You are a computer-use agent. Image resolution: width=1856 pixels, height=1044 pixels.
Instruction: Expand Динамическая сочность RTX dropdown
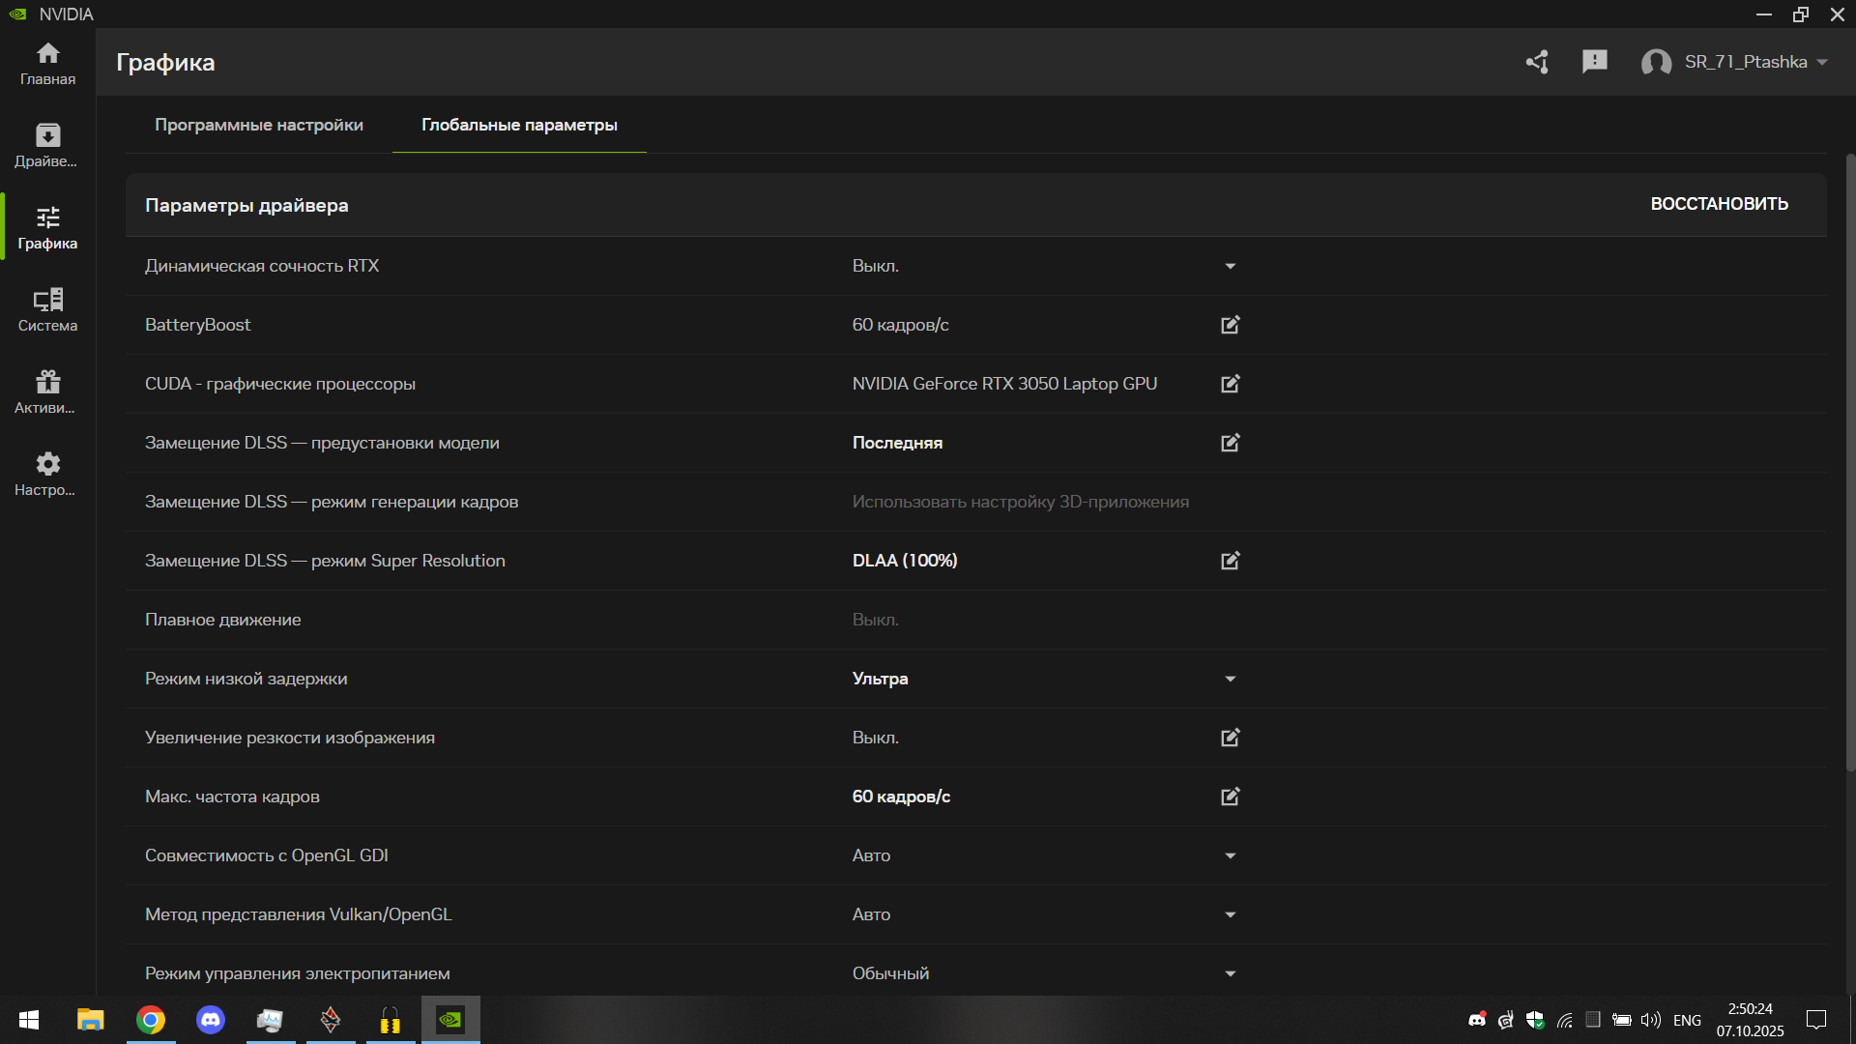point(1230,266)
